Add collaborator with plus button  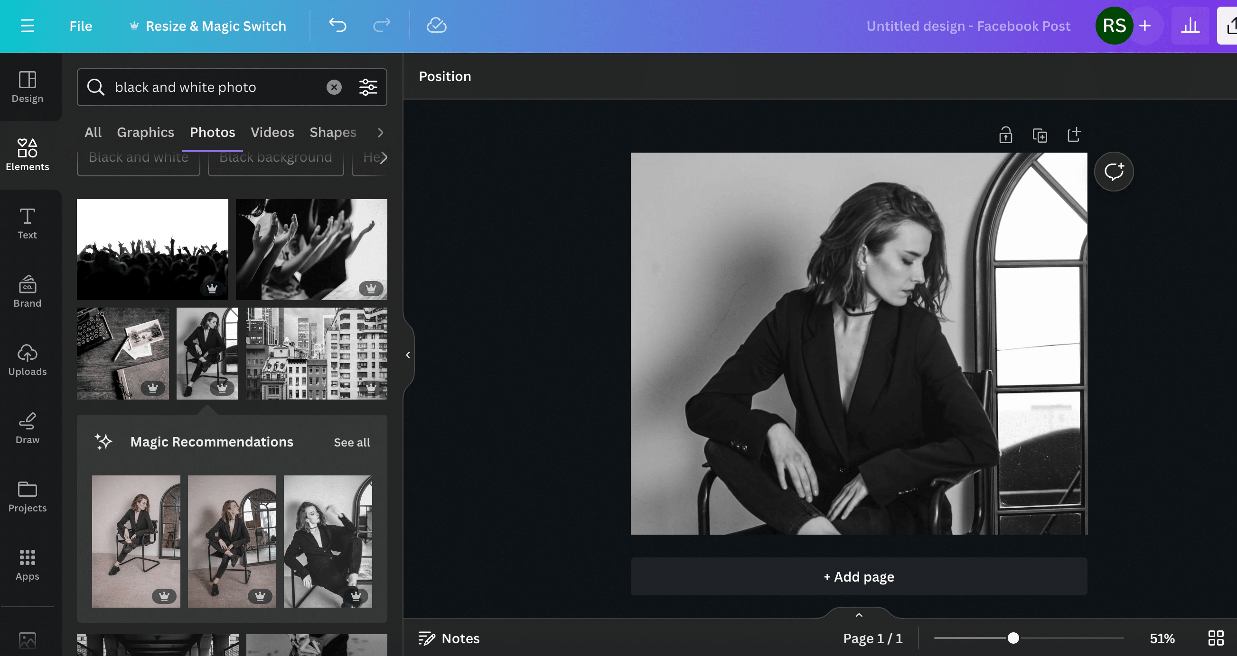tap(1145, 26)
